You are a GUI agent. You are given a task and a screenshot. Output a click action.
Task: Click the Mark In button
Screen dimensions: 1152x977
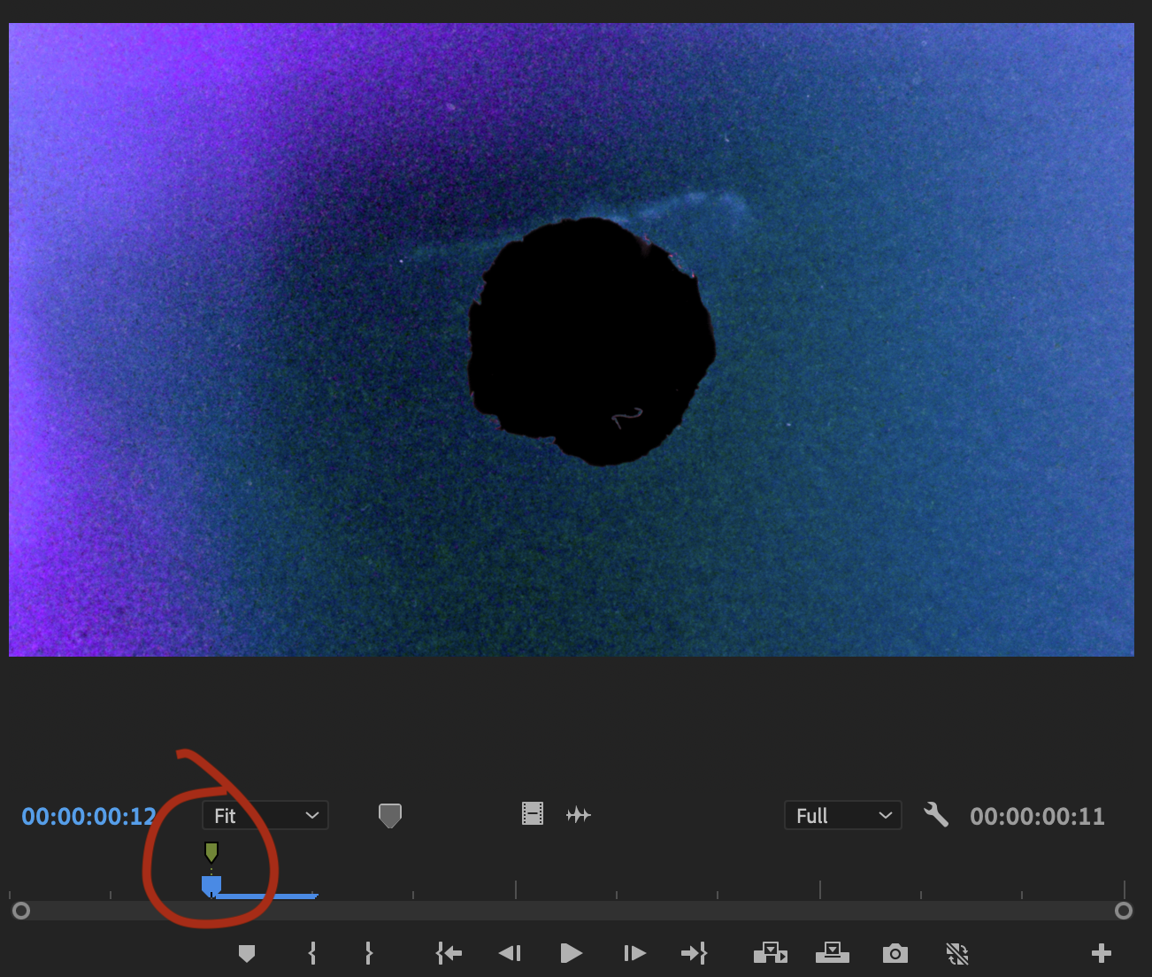point(311,953)
